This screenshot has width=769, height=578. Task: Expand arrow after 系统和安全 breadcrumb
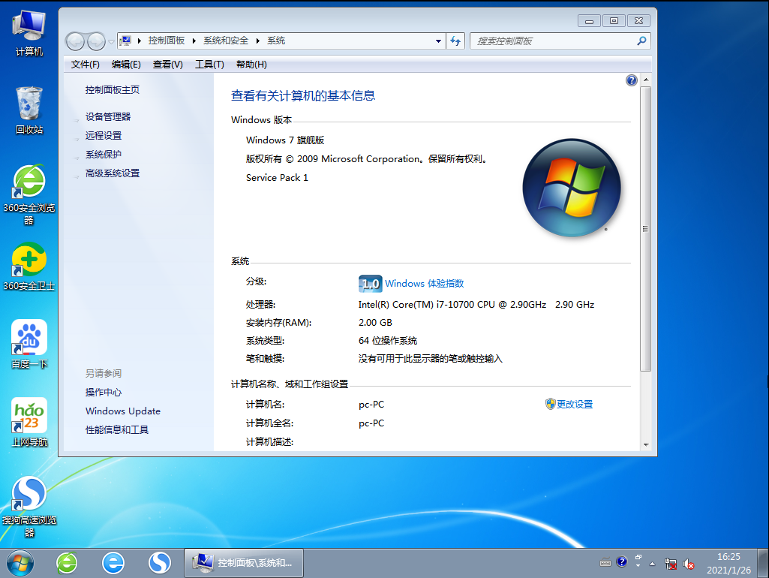coord(257,41)
